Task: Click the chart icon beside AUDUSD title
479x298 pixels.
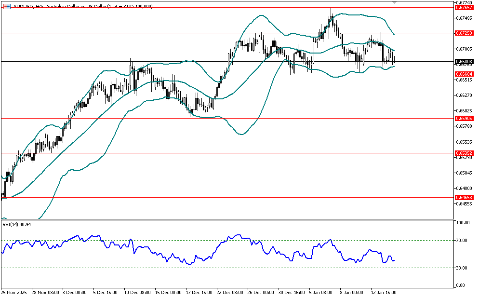Action: click(x=7, y=6)
